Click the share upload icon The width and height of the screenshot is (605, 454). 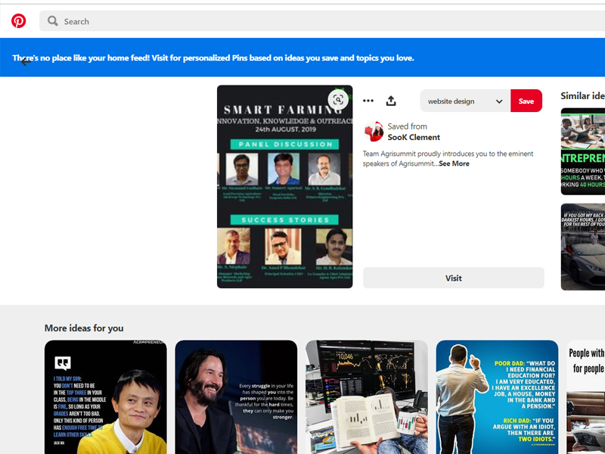(391, 101)
